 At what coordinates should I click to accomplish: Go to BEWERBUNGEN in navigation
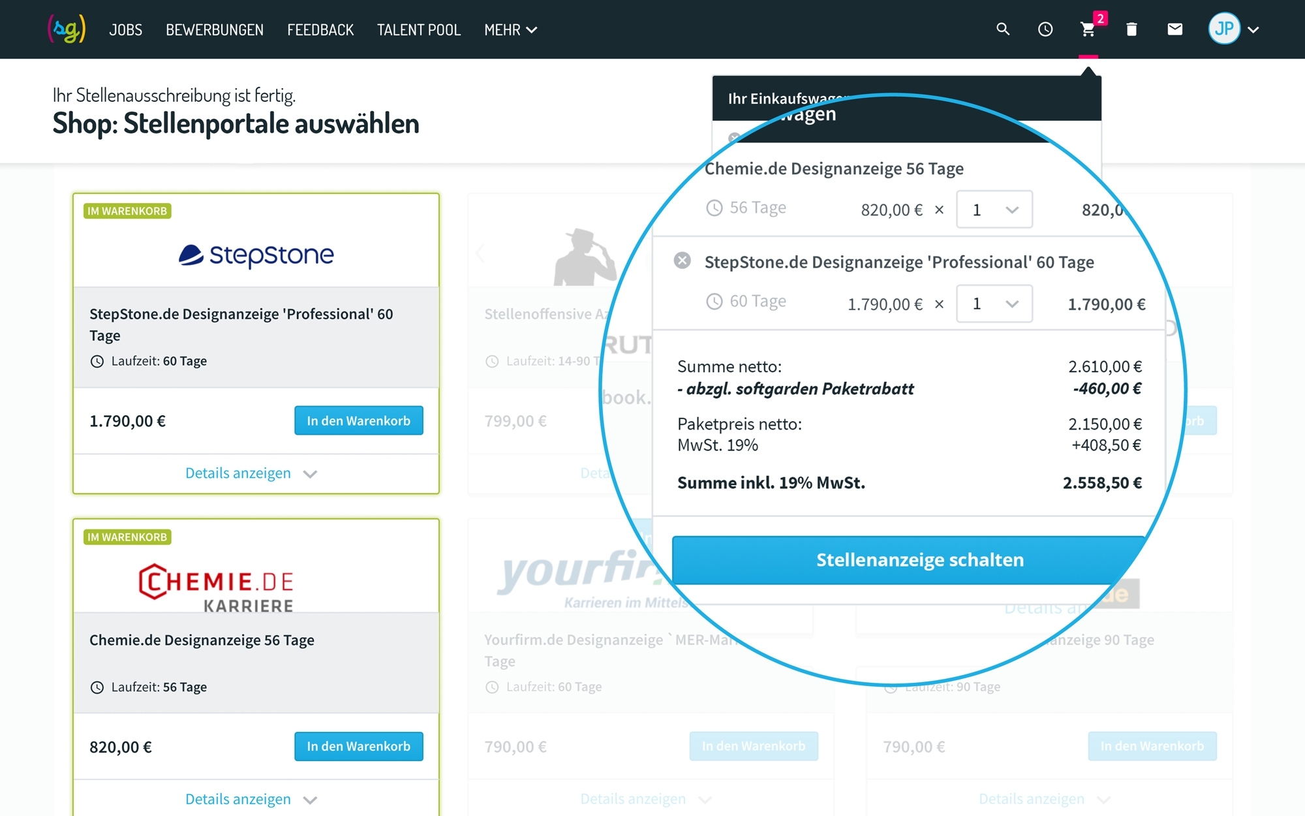pyautogui.click(x=215, y=30)
